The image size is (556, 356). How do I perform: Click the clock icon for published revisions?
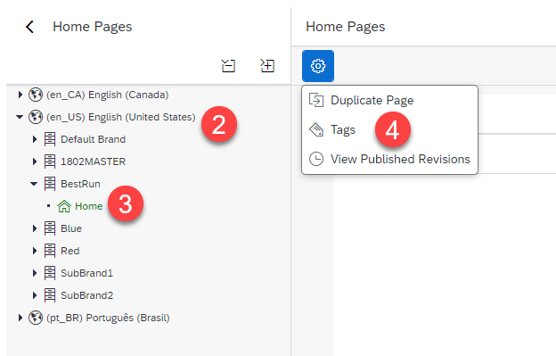(x=316, y=159)
